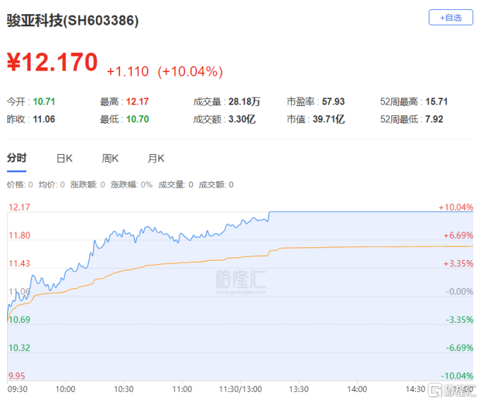Click the 最低 low value 10.70
This screenshot has width=481, height=402.
138,119
